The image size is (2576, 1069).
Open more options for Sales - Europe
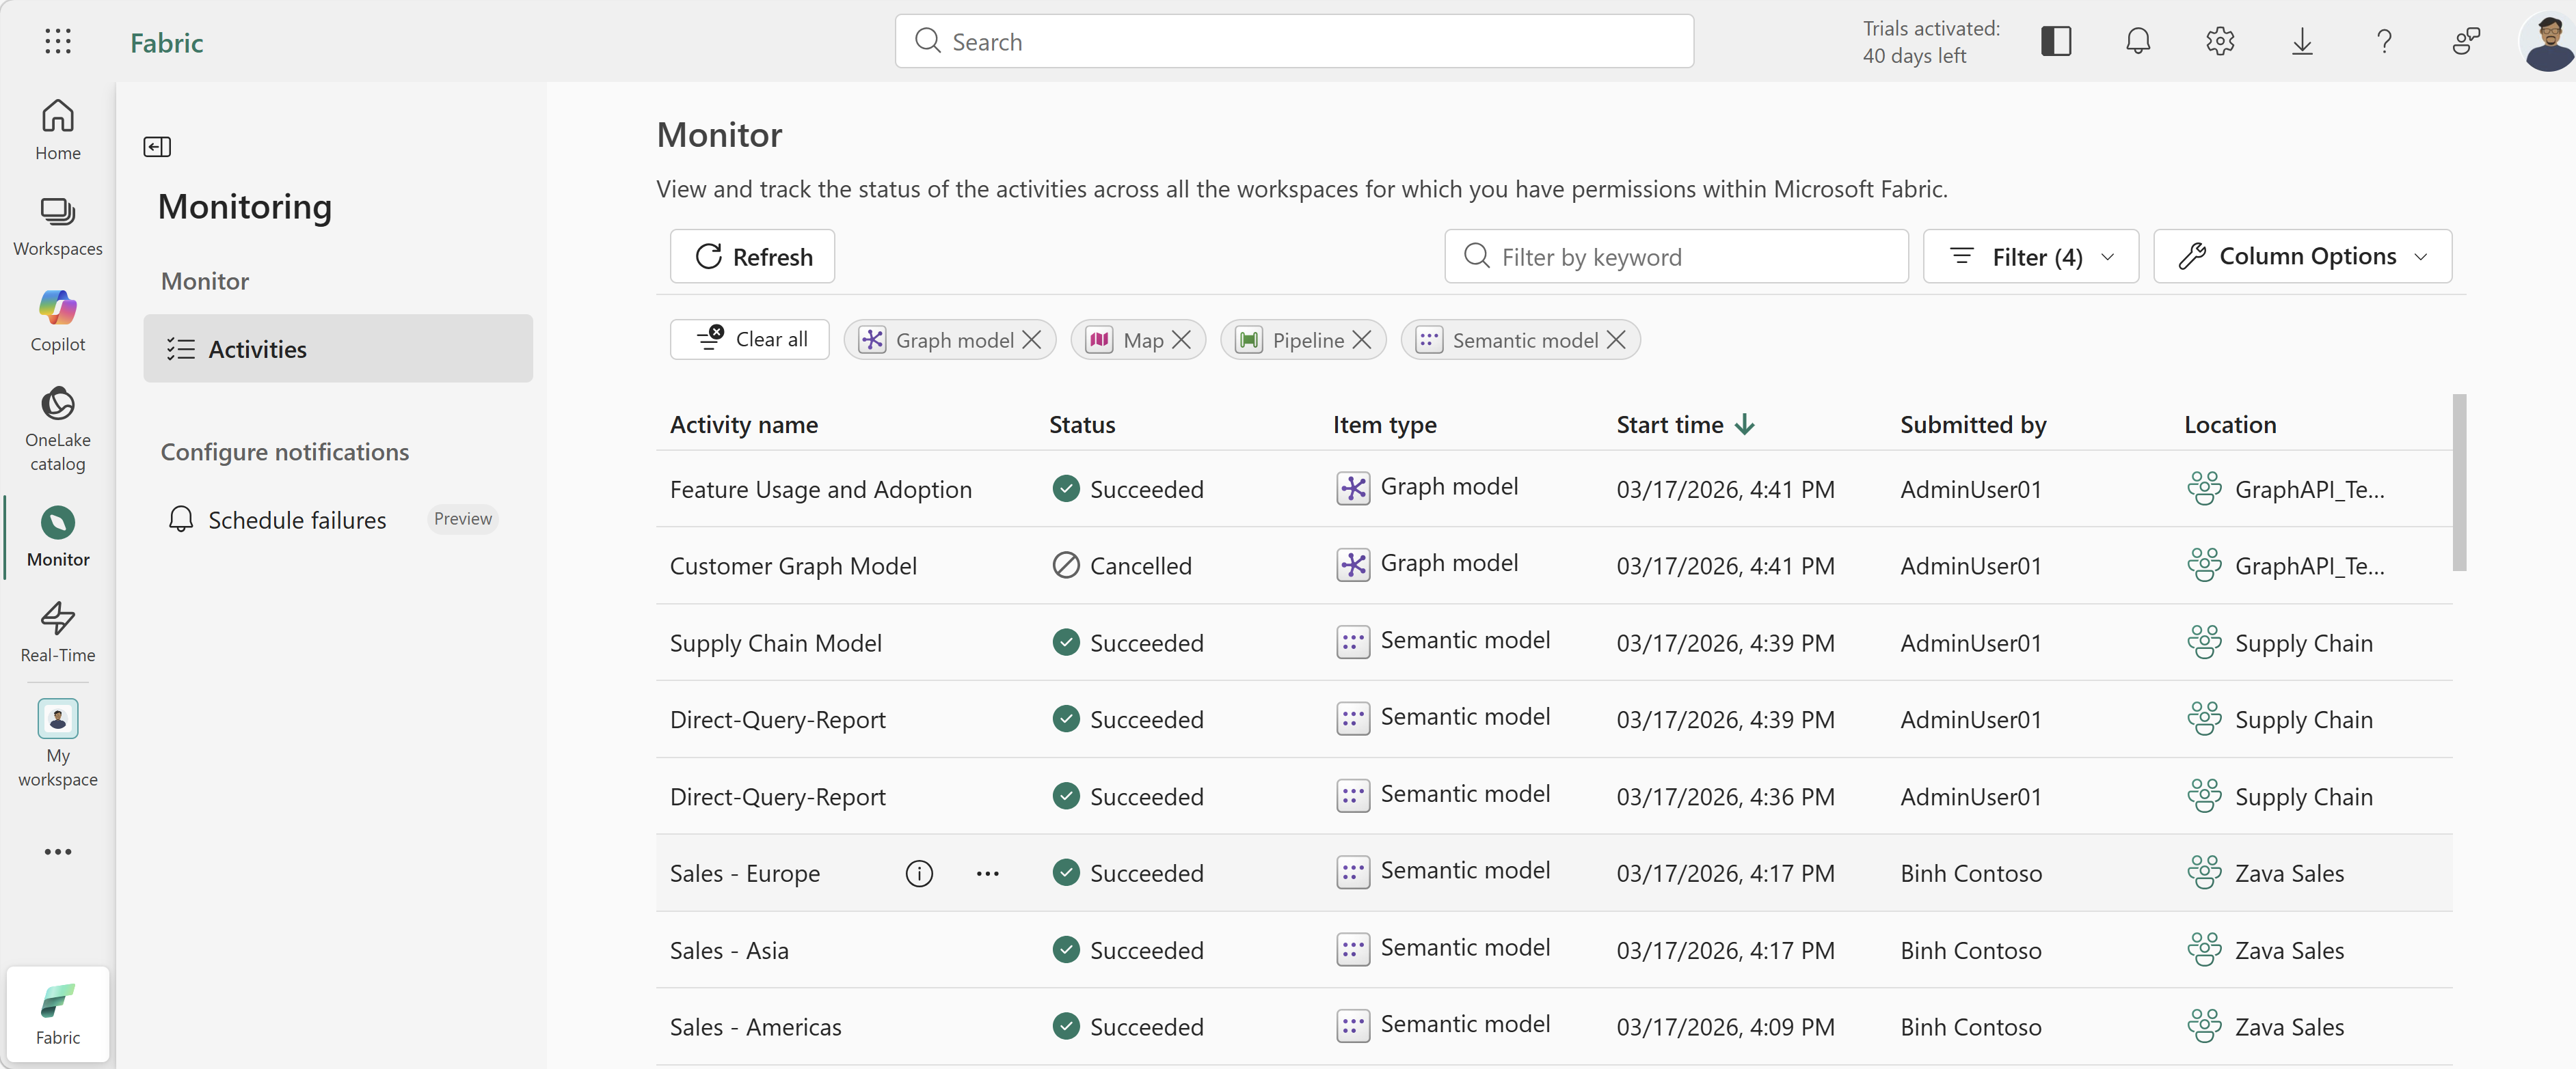tap(987, 873)
